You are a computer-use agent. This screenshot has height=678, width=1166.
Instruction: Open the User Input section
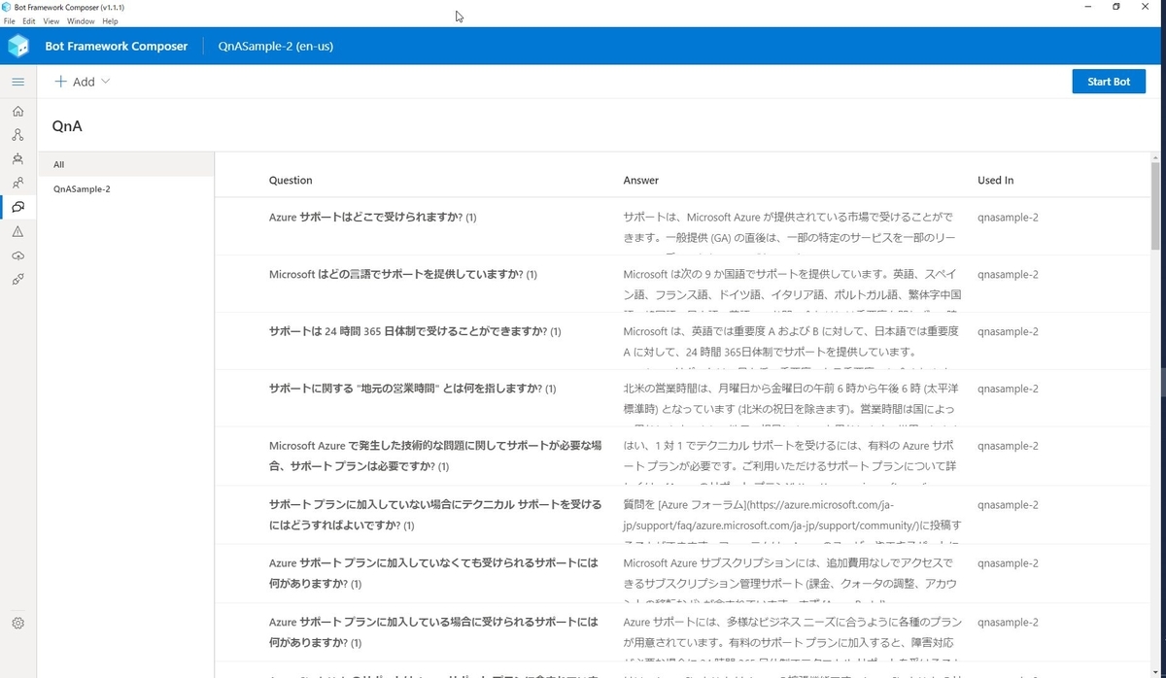tap(17, 184)
